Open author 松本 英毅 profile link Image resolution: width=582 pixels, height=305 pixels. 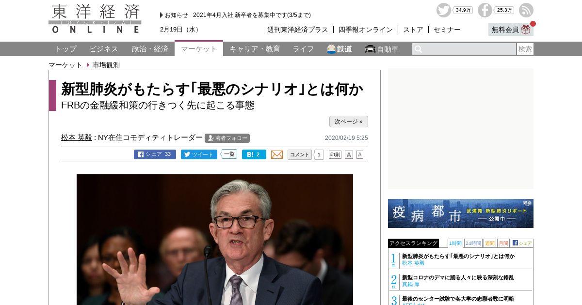tap(77, 137)
